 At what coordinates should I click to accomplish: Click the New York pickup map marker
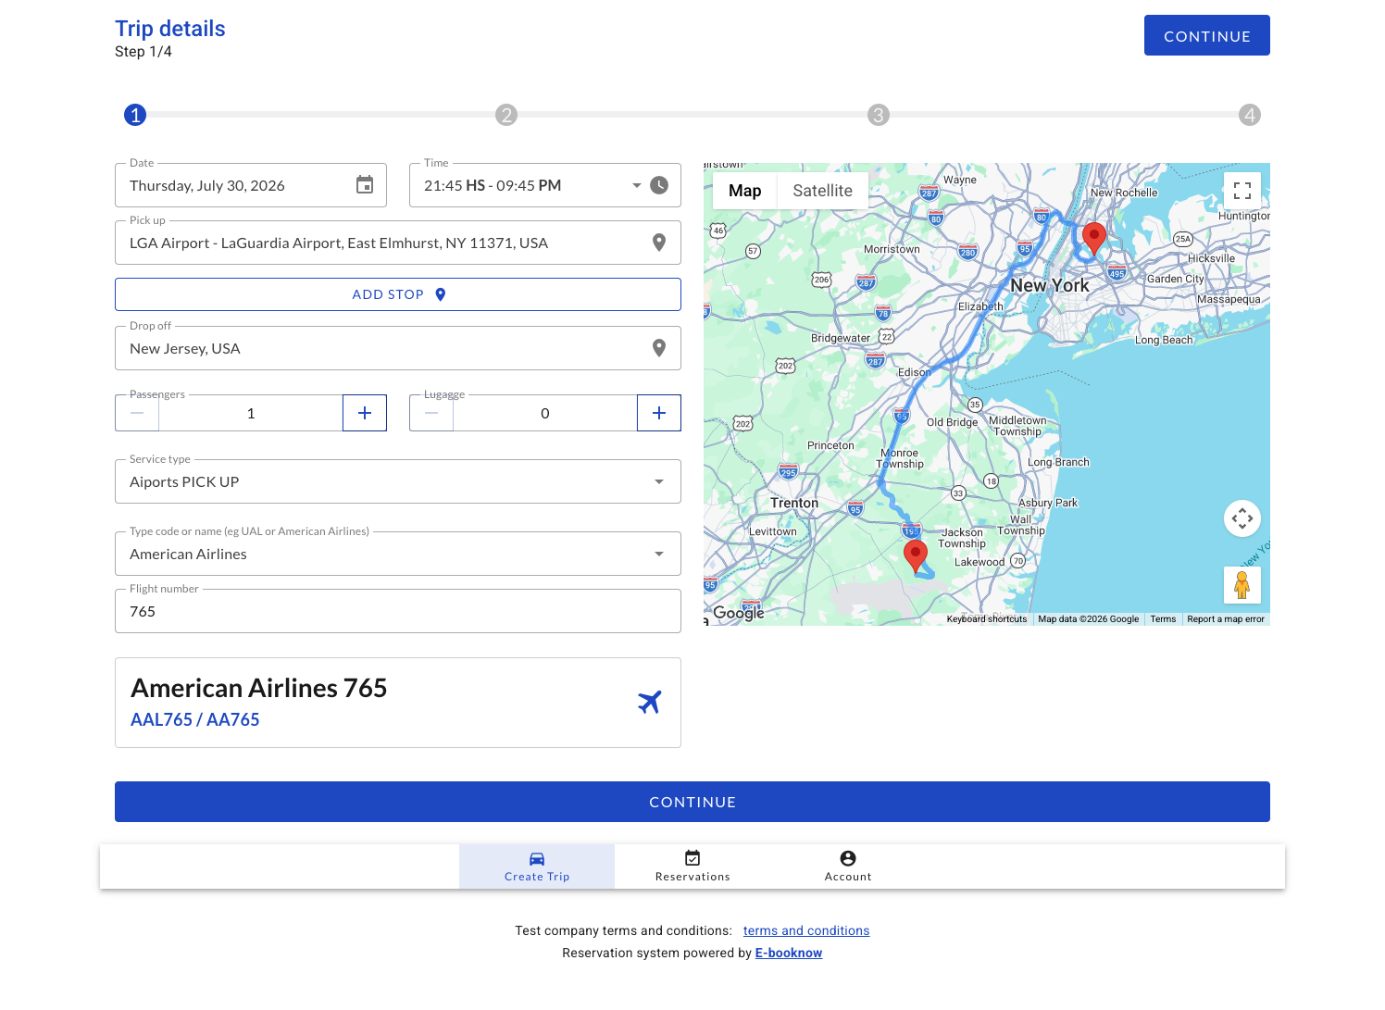pos(1094,238)
